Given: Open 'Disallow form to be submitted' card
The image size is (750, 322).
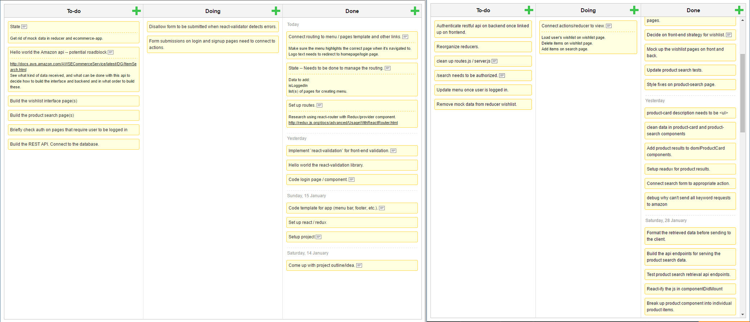Looking at the screenshot, I should [x=213, y=27].
